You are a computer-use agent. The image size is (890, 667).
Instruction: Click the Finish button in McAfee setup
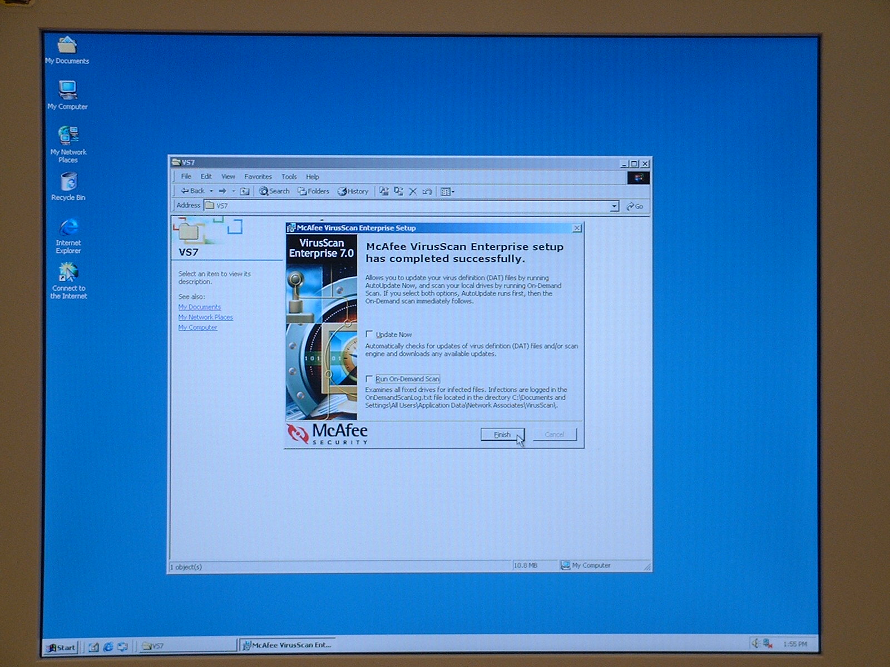[502, 435]
